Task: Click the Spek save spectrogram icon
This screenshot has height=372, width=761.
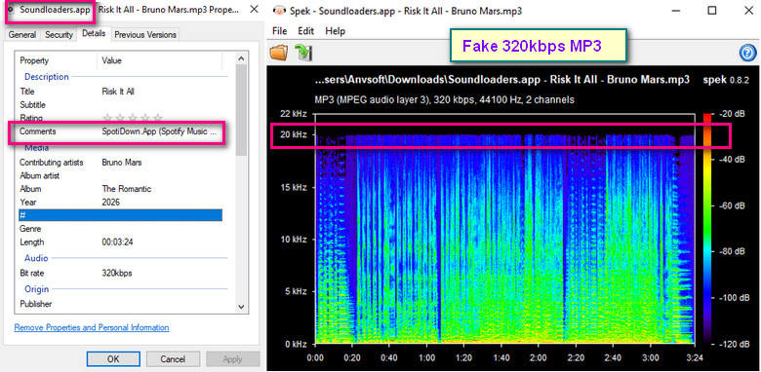Action: coord(303,53)
